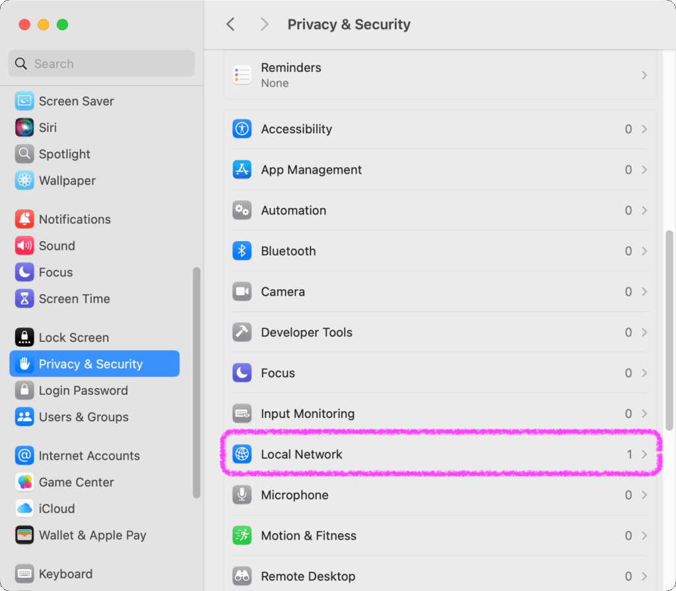This screenshot has height=591, width=676.
Task: Click the Developer Tools hammer icon
Action: [242, 332]
